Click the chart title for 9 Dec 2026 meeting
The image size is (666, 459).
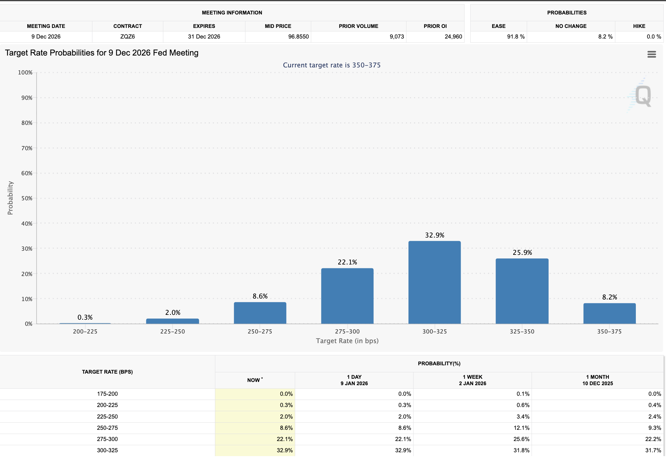click(102, 53)
